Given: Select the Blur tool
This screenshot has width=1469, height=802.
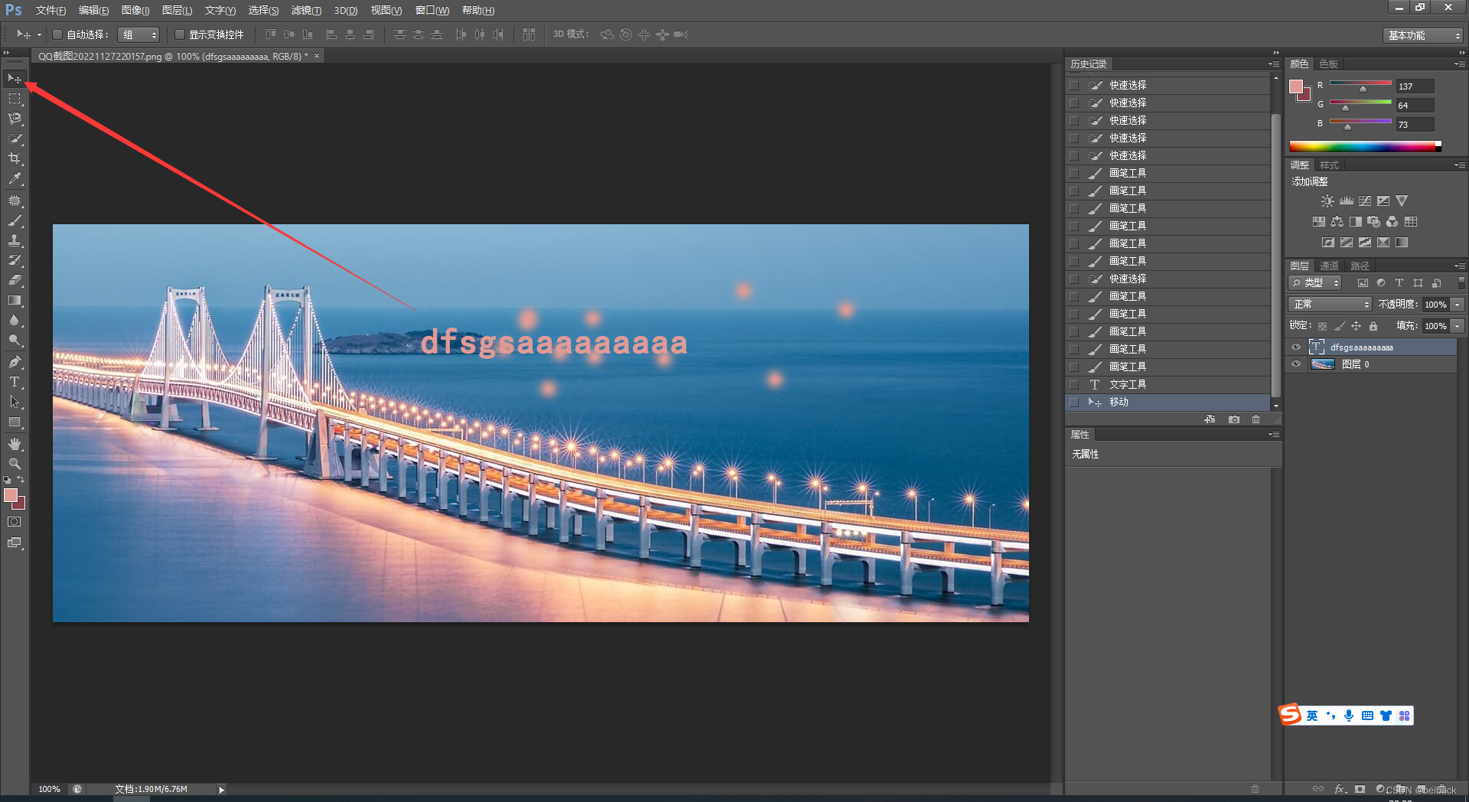Looking at the screenshot, I should pos(15,320).
